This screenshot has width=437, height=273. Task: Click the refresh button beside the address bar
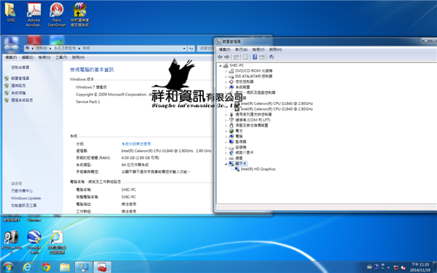191,48
